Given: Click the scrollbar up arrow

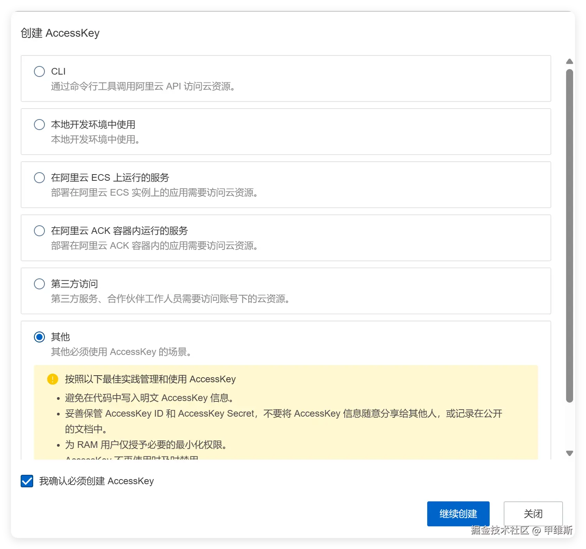Looking at the screenshot, I should pos(570,61).
